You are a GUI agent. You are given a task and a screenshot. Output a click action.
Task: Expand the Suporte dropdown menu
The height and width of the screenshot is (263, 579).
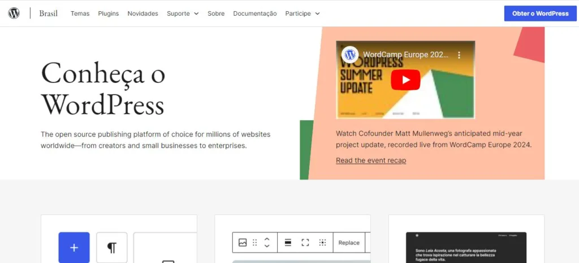(183, 14)
